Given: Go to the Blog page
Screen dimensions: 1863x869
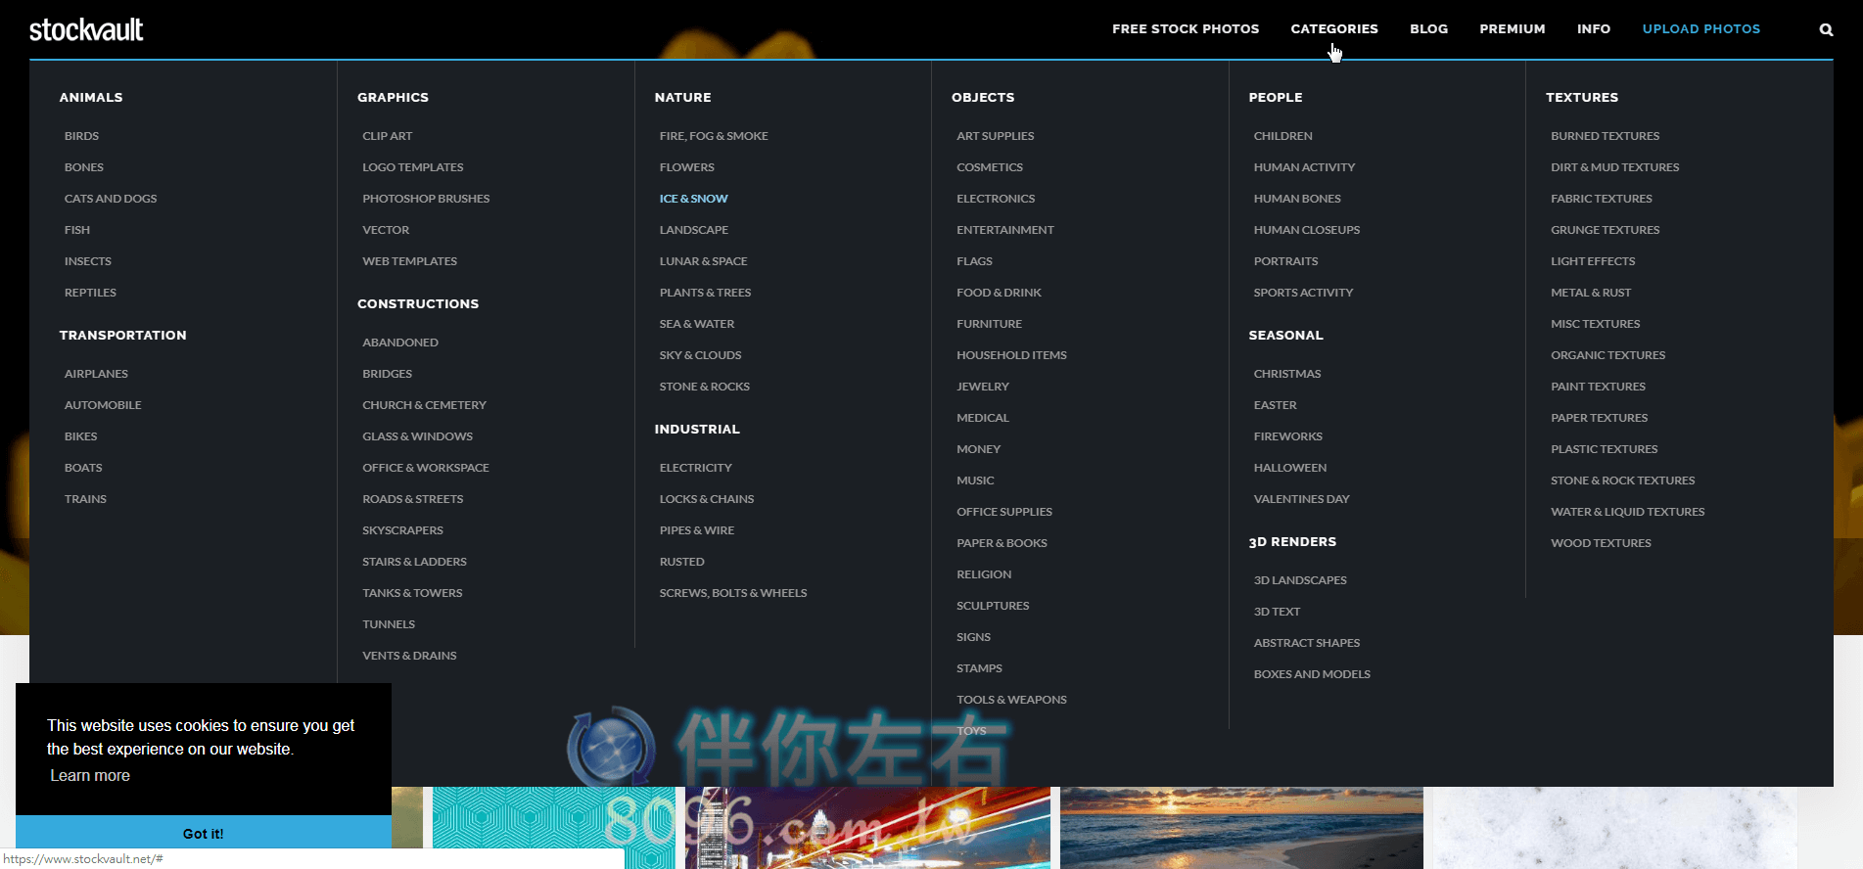Looking at the screenshot, I should click(x=1428, y=29).
